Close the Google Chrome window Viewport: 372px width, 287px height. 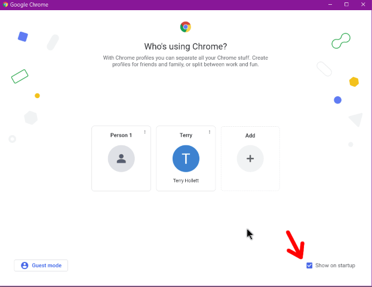point(363,5)
